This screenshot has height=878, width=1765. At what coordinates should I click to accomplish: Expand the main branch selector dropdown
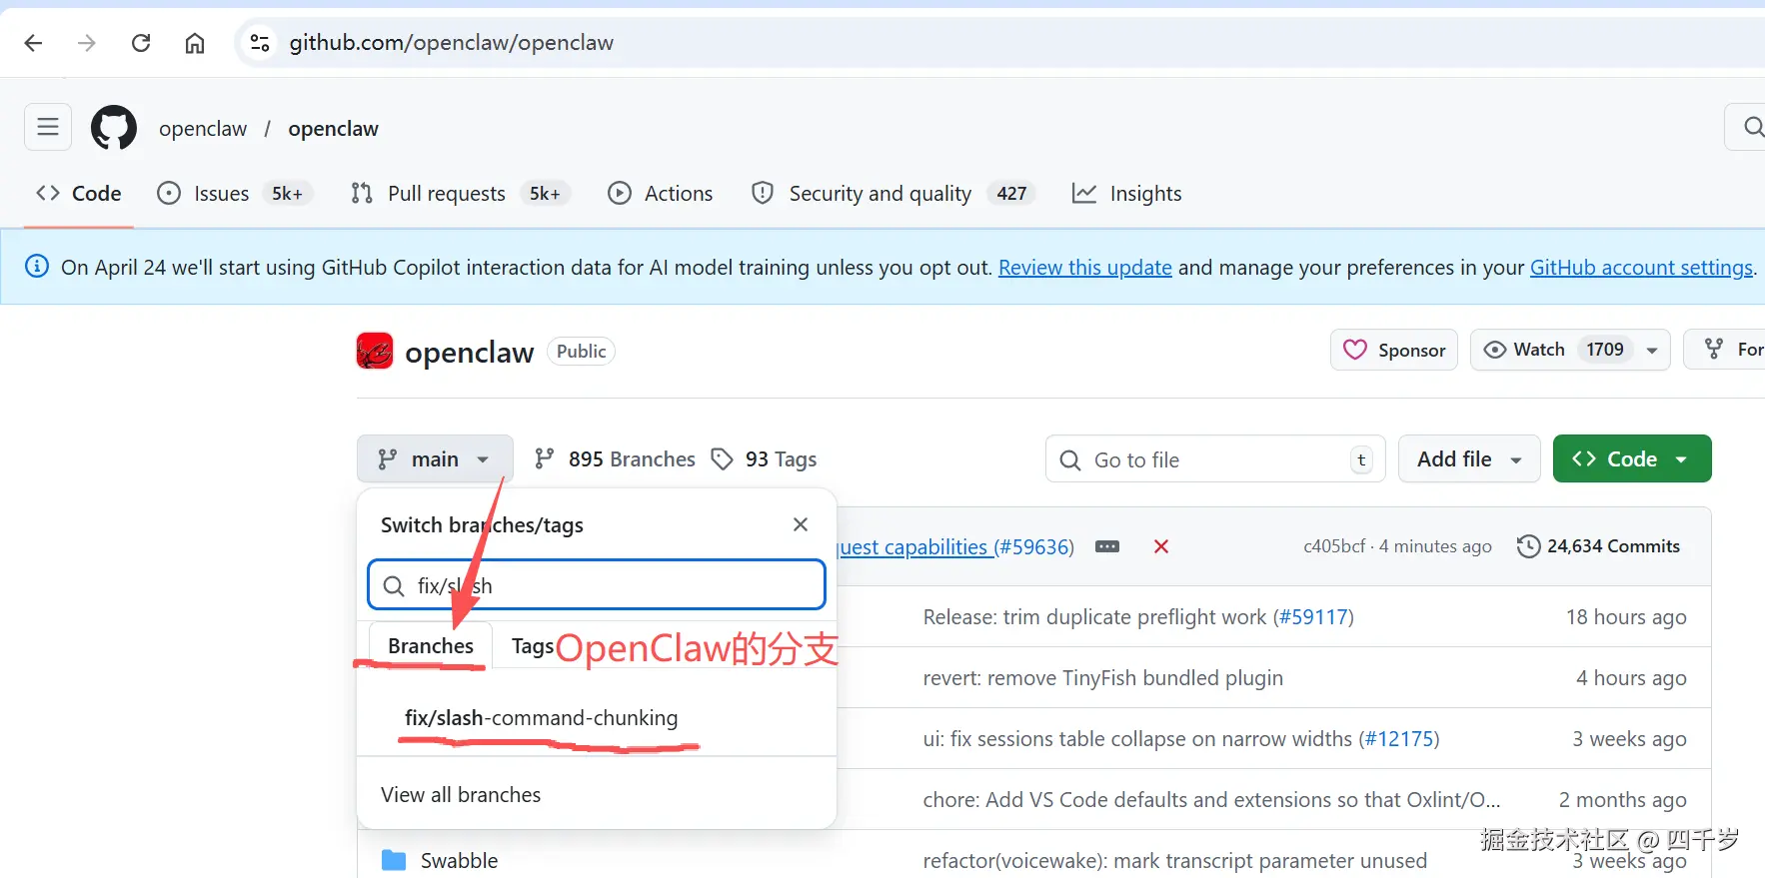tap(435, 458)
